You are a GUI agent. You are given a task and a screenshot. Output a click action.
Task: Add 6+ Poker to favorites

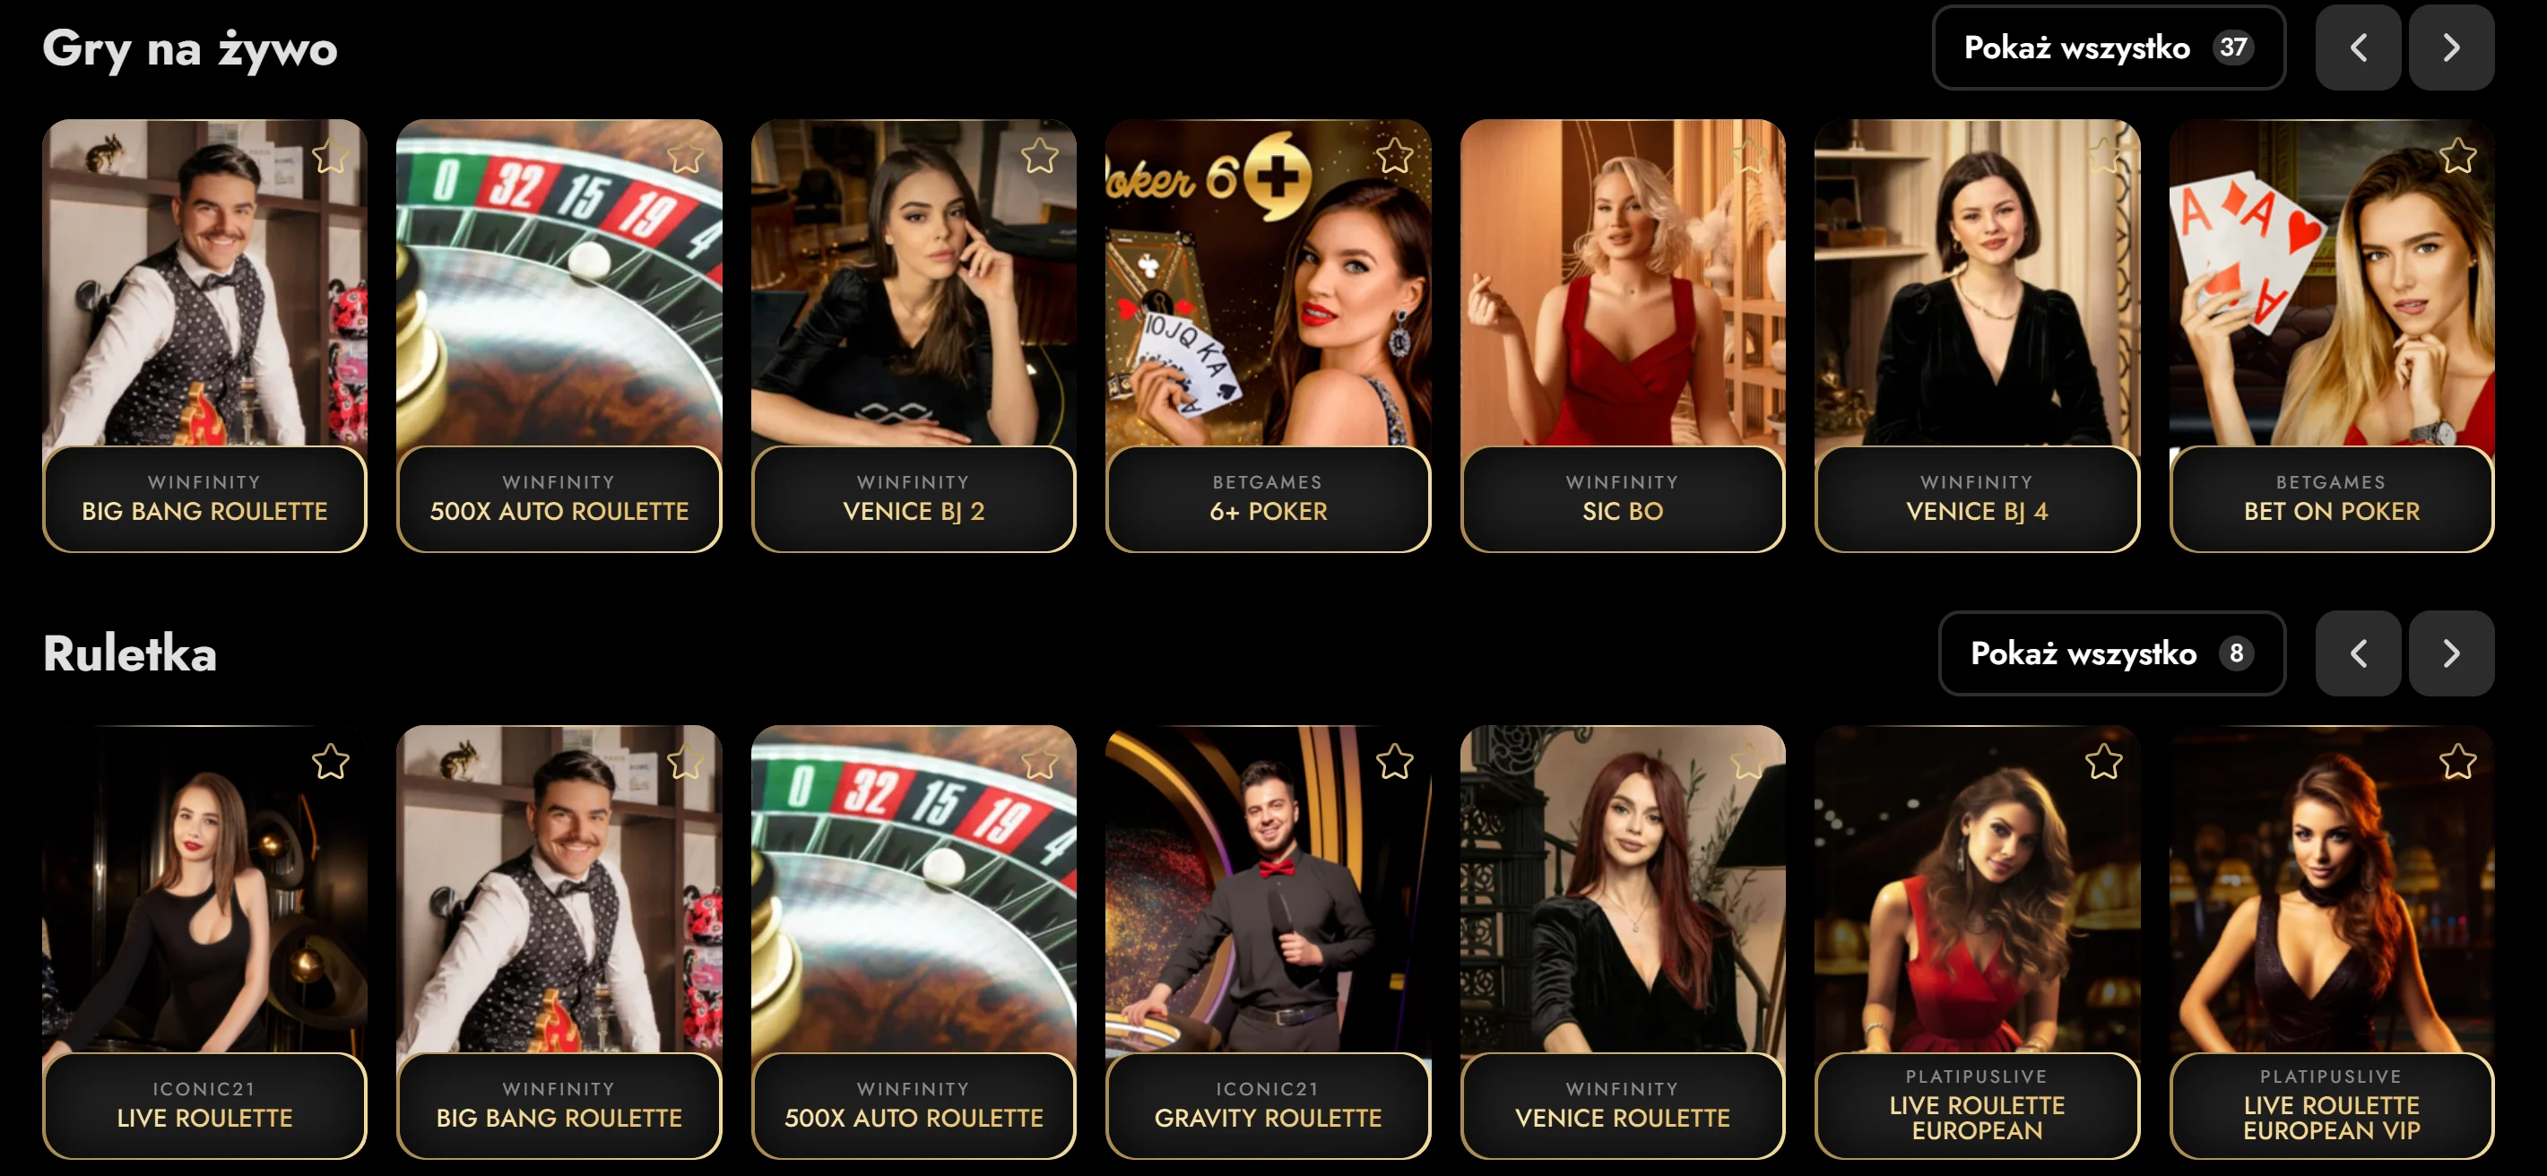1394,156
